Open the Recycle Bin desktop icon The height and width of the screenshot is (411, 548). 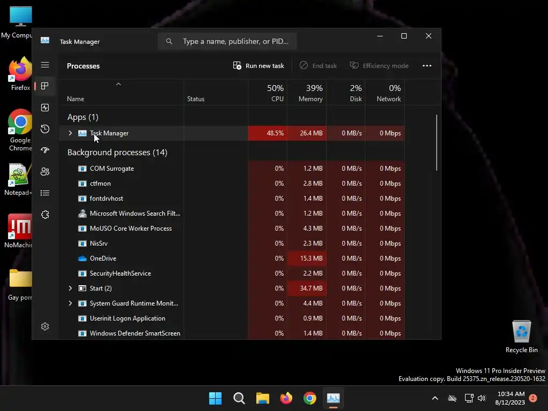[521, 337]
